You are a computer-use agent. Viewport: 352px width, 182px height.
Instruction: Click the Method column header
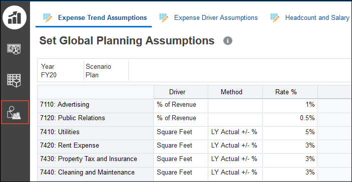235,92
